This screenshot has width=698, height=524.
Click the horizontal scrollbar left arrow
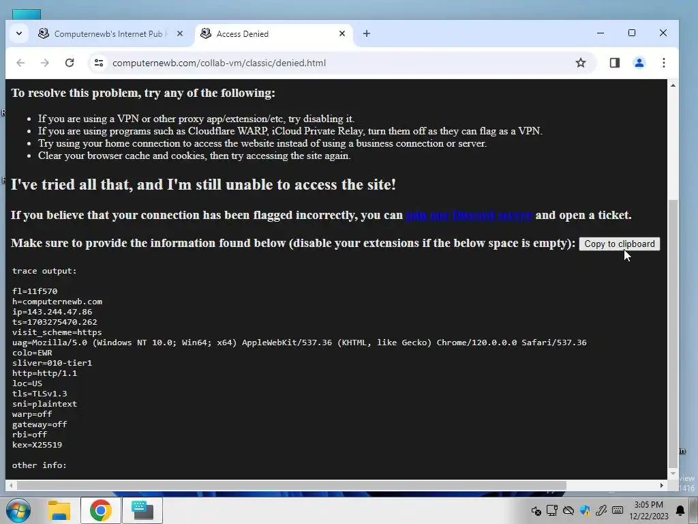tap(11, 485)
